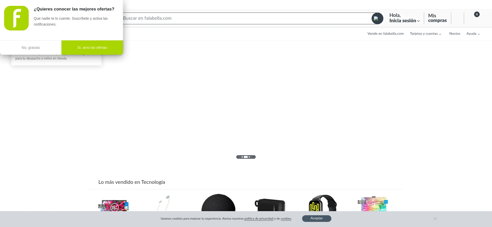Screen dimensions: 492x227
Task: Accept notifications with Sí, amo las ofertas
Action: click(92, 48)
